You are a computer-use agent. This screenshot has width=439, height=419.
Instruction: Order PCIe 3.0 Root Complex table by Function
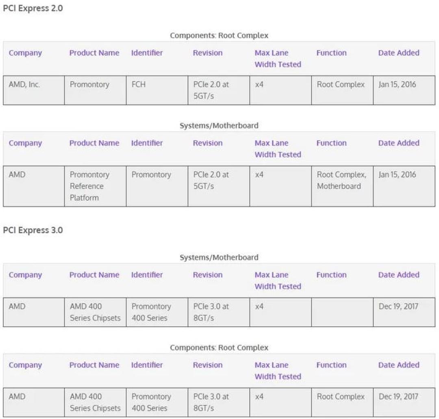click(332, 365)
